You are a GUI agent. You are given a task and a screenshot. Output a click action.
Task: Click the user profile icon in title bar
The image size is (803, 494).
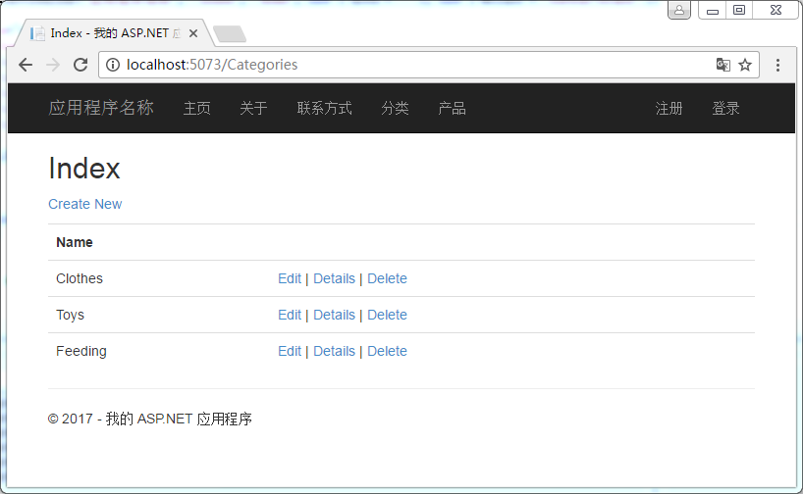coord(679,10)
